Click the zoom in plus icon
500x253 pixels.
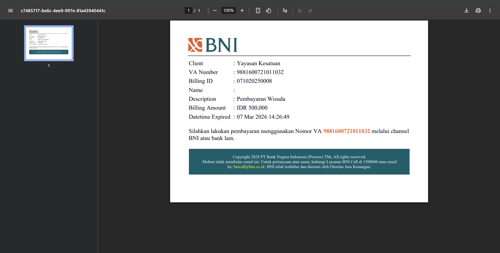point(242,11)
